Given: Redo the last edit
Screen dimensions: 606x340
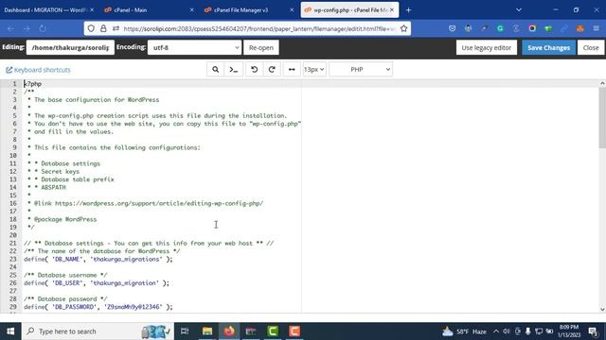Looking at the screenshot, I should [272, 69].
